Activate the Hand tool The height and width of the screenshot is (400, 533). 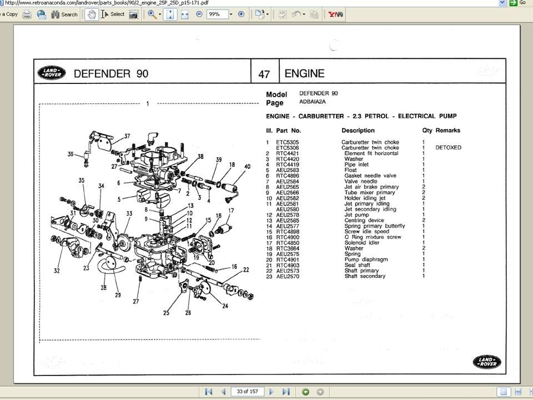click(x=92, y=14)
